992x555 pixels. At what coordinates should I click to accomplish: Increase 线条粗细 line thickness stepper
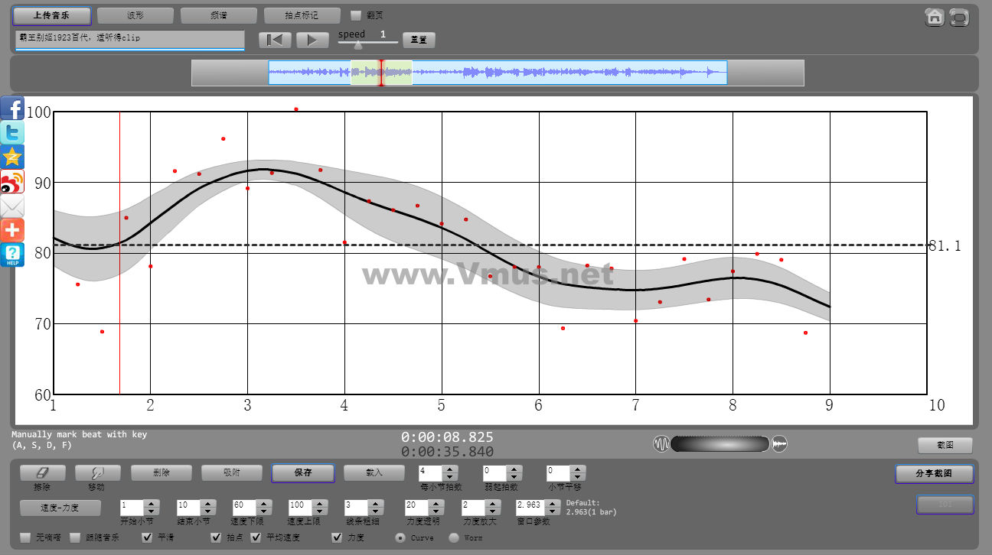(x=375, y=504)
